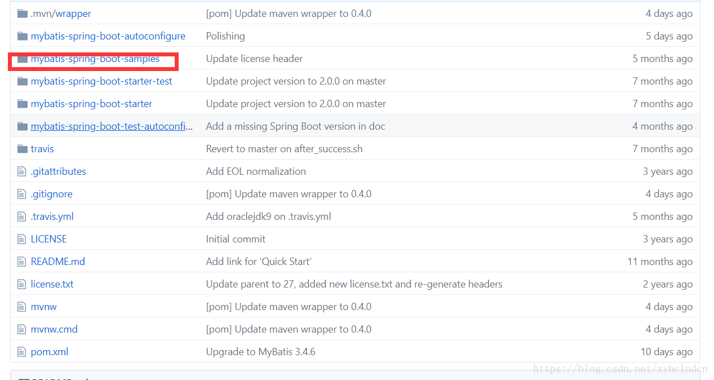Open mybatis-spring-boot-starter row's version 2.0.0 commit
Image resolution: width=714 pixels, height=380 pixels.
click(296, 104)
